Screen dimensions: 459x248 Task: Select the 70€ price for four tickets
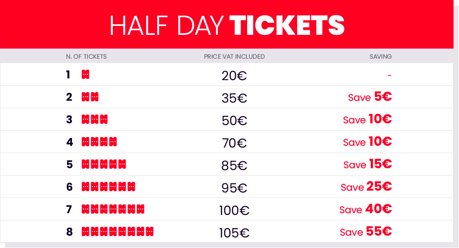(234, 143)
